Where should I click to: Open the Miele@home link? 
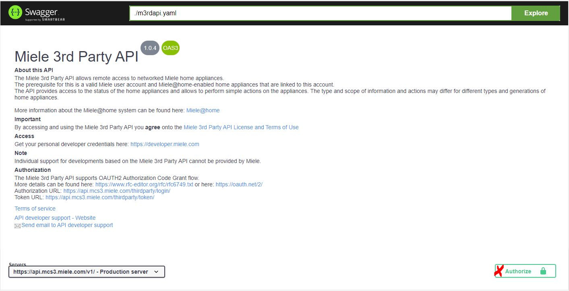[203, 110]
